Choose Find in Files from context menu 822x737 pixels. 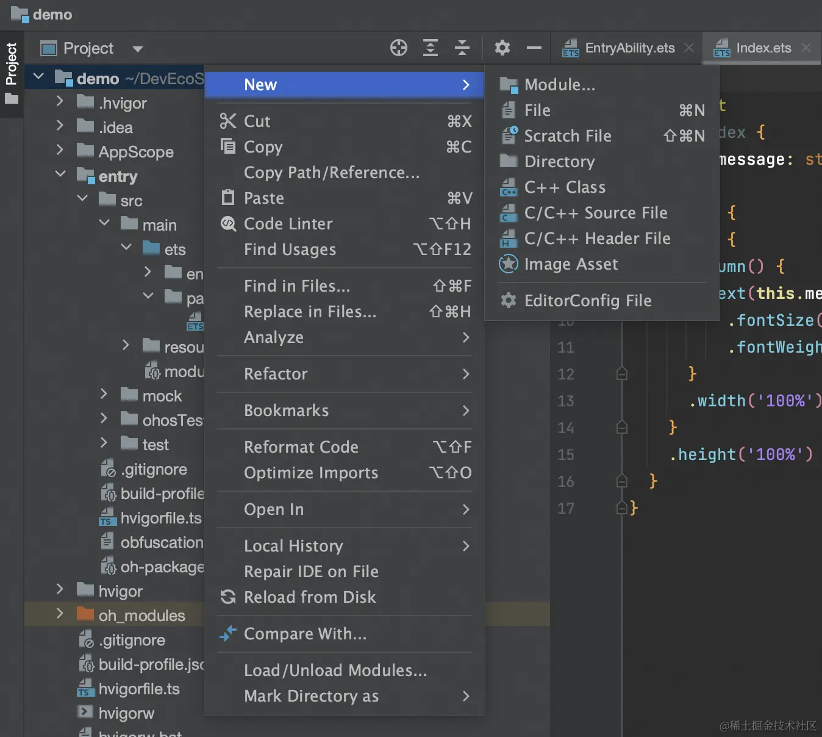[345, 286]
